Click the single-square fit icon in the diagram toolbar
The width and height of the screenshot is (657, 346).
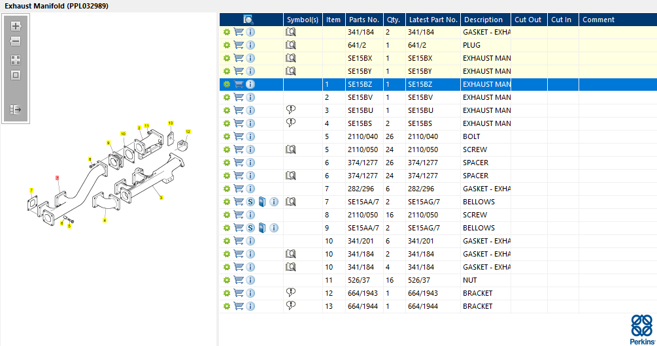coord(16,75)
